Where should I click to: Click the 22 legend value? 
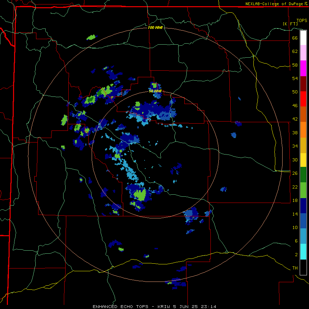pyautogui.click(x=295, y=187)
